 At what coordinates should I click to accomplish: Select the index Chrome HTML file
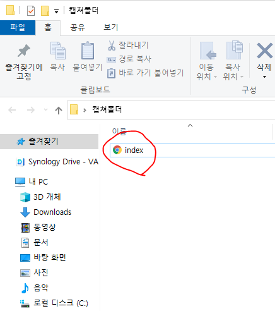[192, 150]
